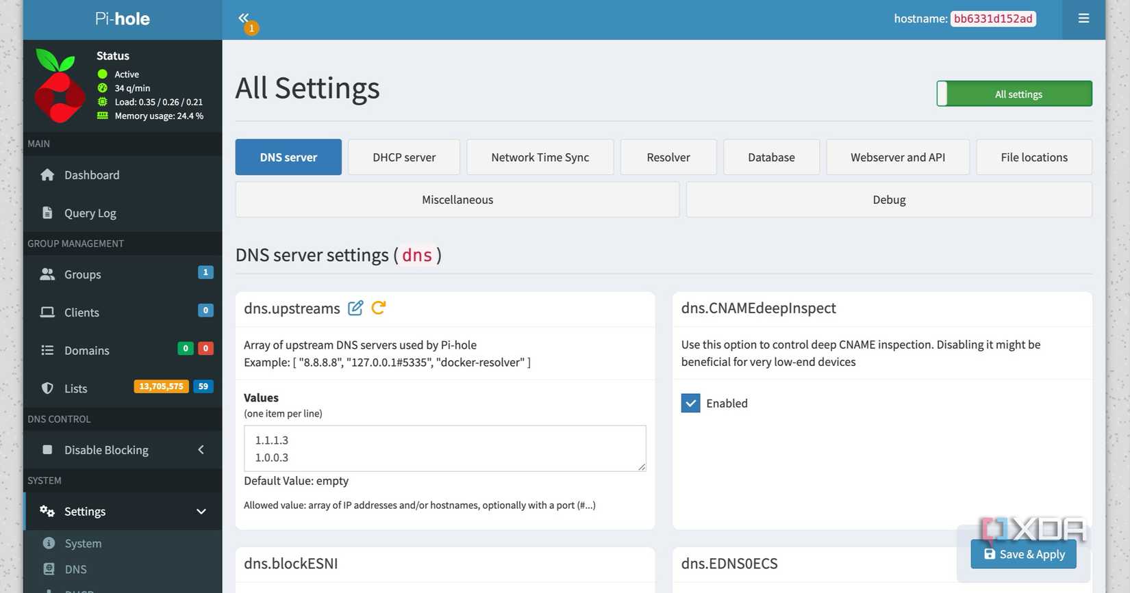
Task: Open the Query Log page
Action: (x=90, y=213)
